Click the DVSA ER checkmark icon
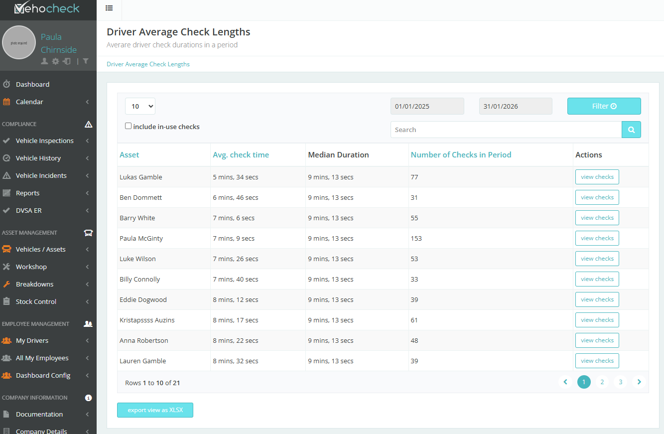 tap(6, 210)
